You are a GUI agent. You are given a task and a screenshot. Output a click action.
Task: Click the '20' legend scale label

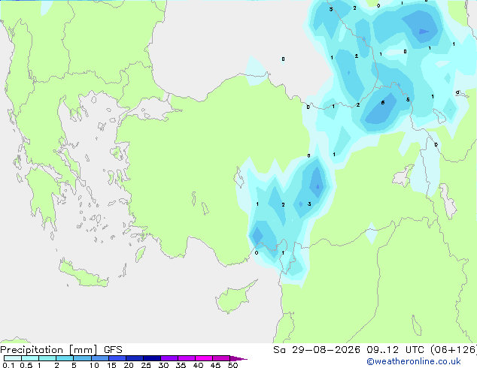(129, 365)
